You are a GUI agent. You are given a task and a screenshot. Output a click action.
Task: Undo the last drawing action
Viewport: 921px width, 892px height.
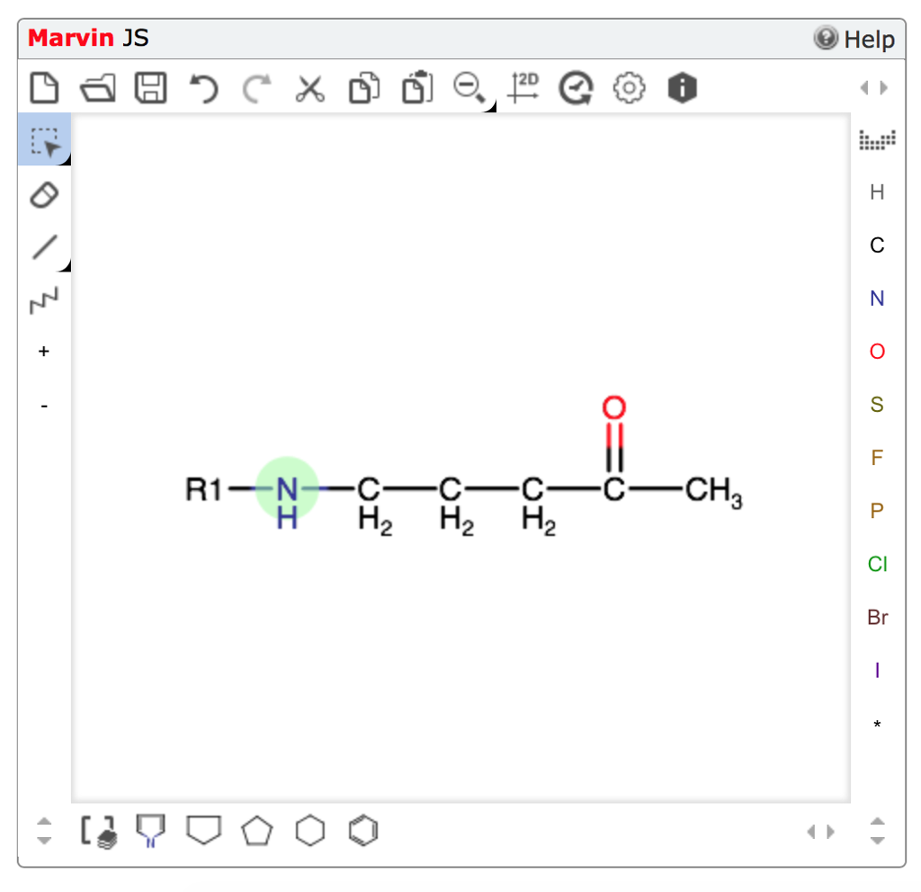[x=202, y=87]
